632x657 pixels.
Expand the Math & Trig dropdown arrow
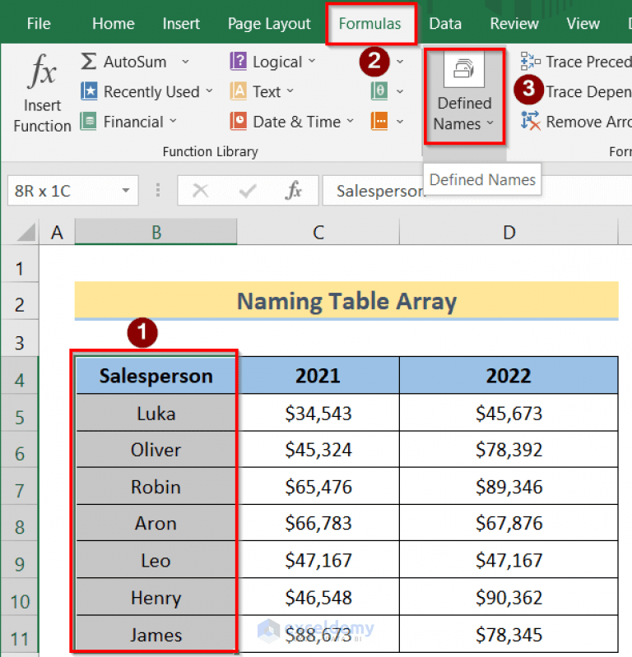400,91
